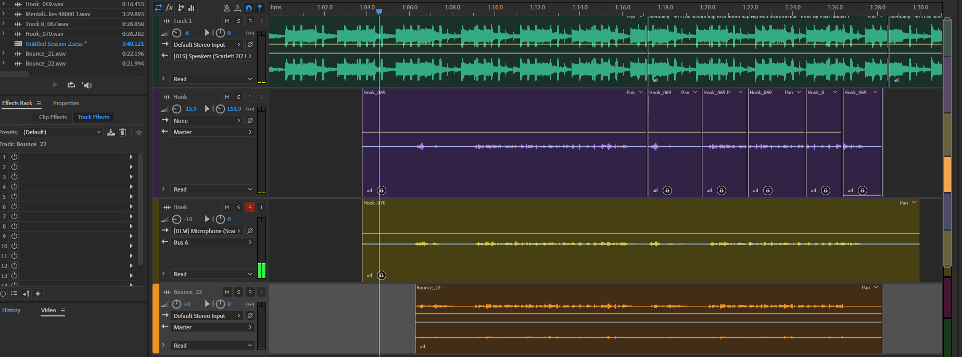Image resolution: width=962 pixels, height=357 pixels.
Task: Open Track 1 Default Stereo Input dropdown
Action: point(207,45)
